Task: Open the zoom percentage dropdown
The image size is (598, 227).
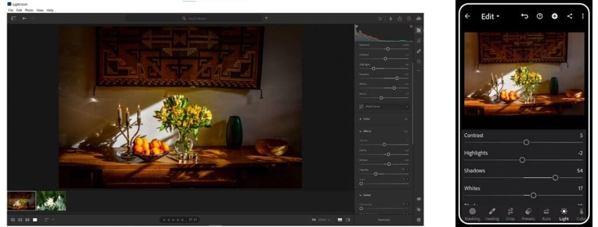Action: coord(324,220)
